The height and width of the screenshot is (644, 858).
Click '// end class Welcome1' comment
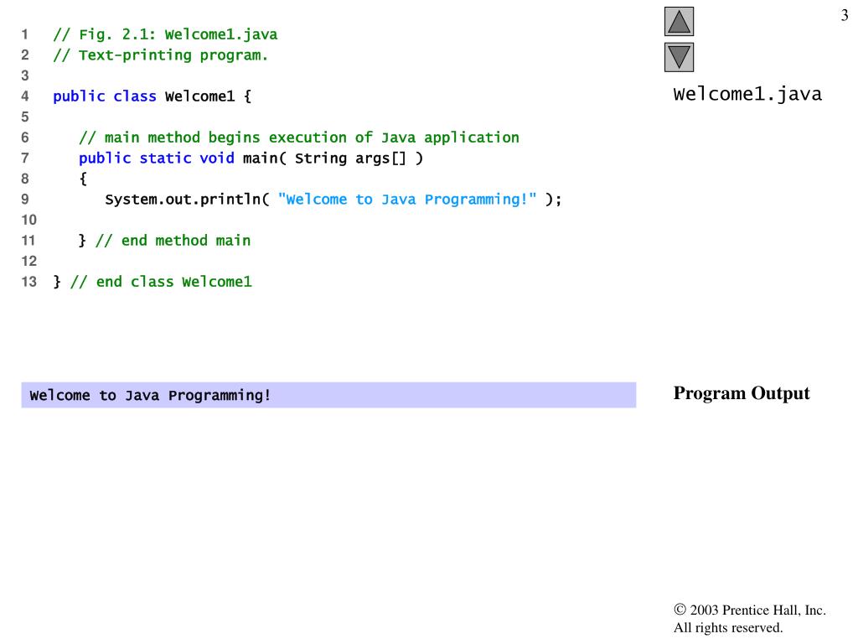(x=161, y=282)
